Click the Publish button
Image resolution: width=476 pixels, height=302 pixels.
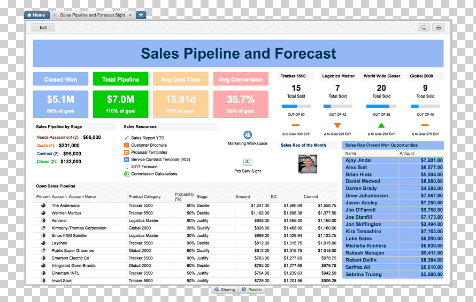tap(252, 290)
